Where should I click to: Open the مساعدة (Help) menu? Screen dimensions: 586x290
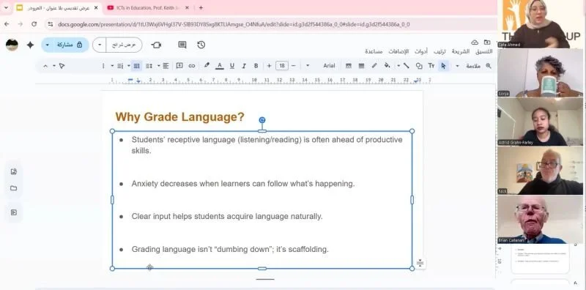[374, 51]
